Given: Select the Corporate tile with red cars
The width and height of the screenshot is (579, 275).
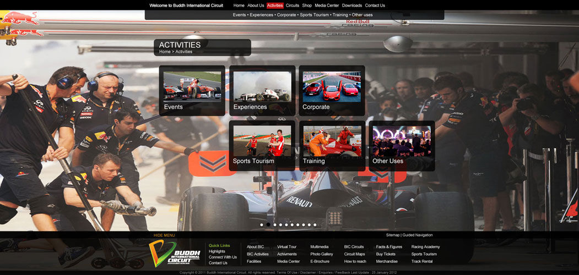Looking at the screenshot, I should 332,90.
